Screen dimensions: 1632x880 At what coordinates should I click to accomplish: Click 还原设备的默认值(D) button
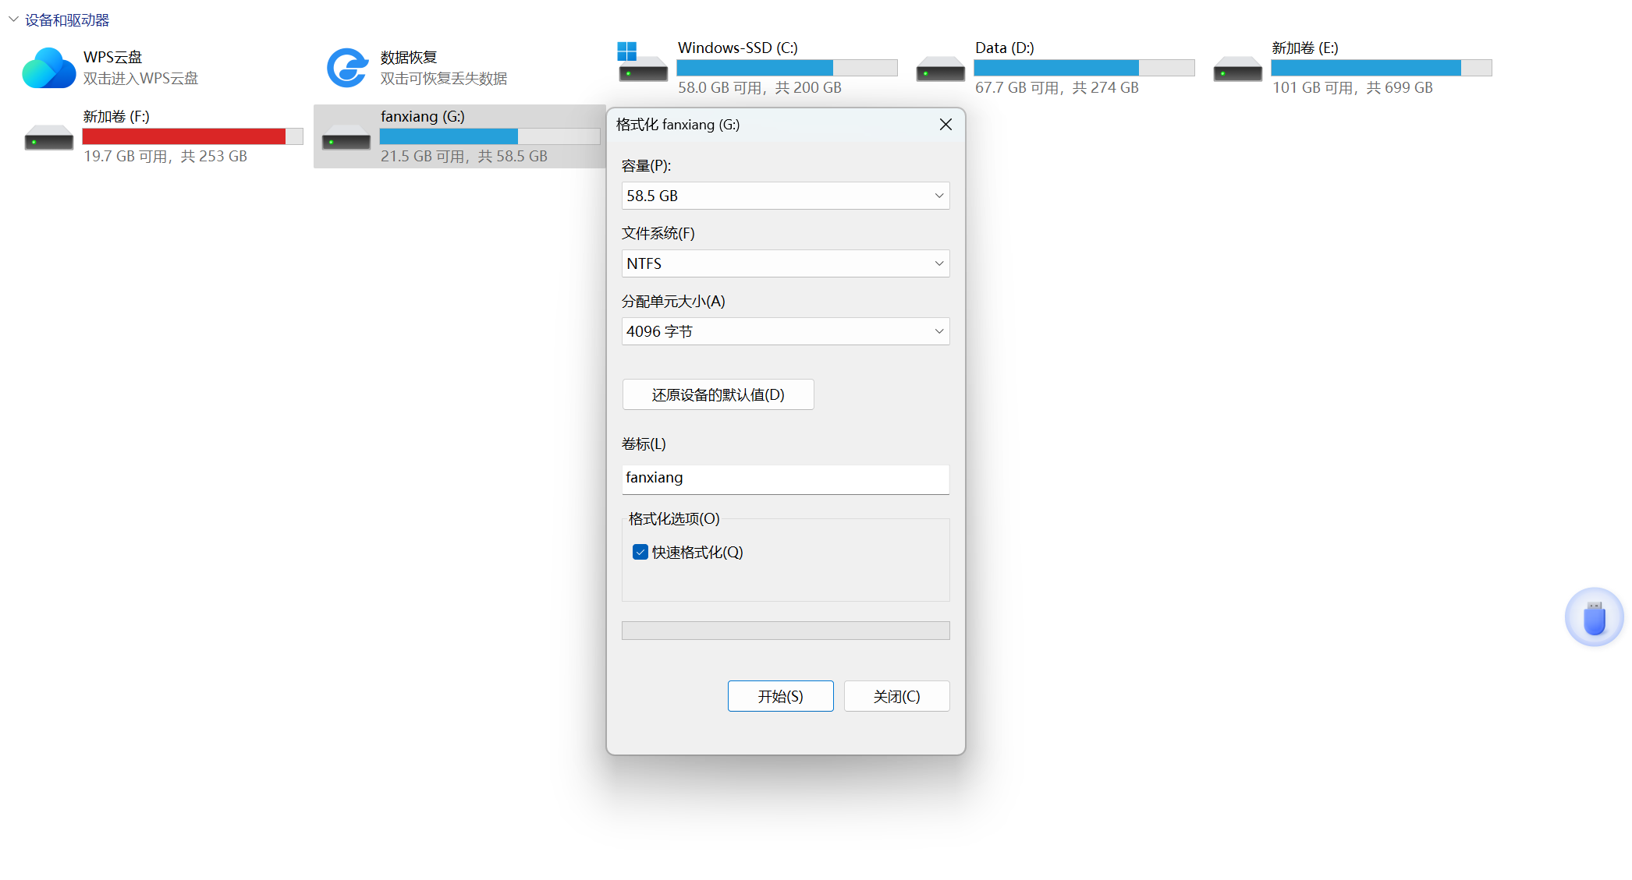pos(718,394)
